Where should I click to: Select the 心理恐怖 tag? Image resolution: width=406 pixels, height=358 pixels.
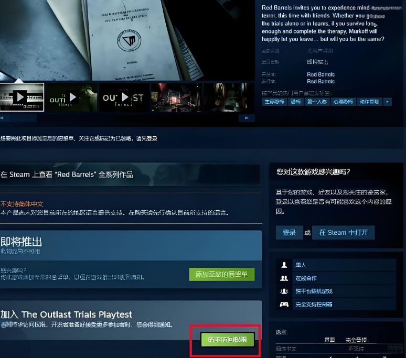pyautogui.click(x=343, y=102)
